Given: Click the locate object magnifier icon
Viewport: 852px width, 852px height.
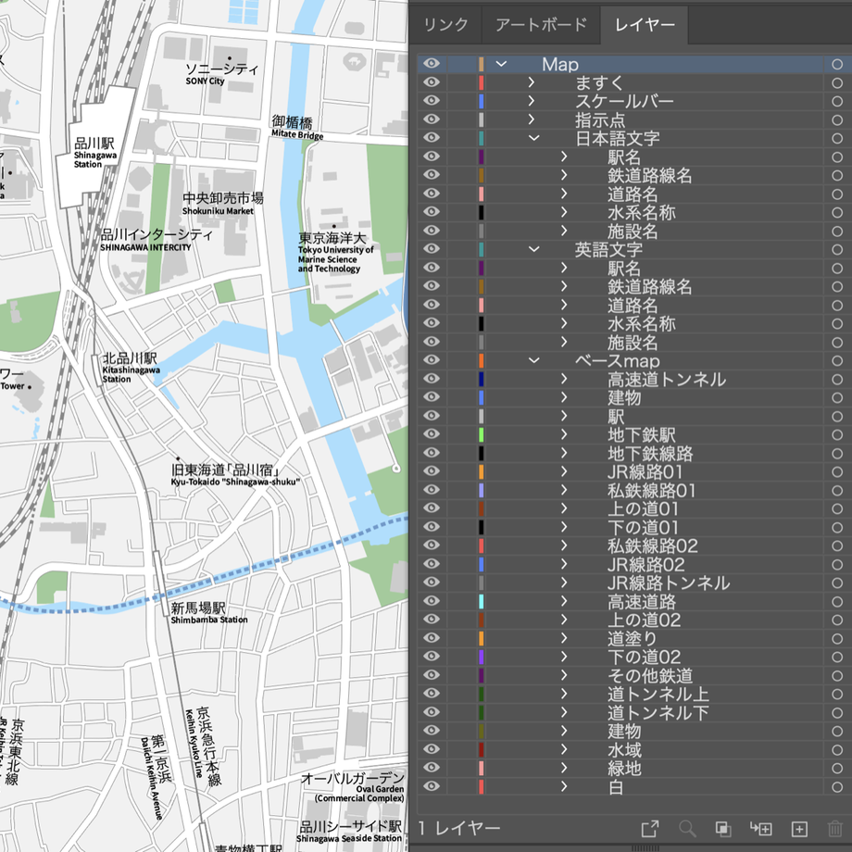Looking at the screenshot, I should 687,829.
